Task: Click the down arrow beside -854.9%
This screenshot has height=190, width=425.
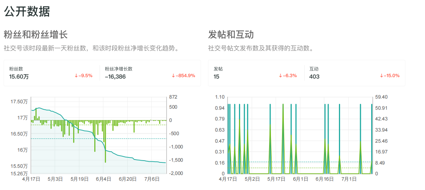Action: pyautogui.click(x=173, y=76)
